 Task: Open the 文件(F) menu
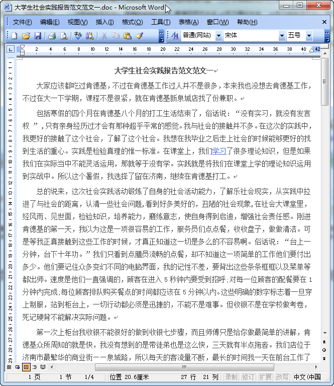coord(23,22)
